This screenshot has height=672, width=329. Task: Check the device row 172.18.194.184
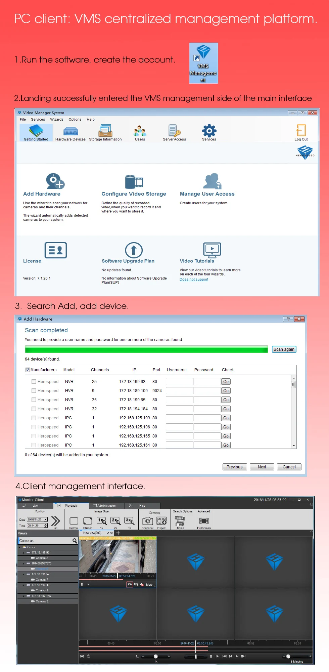pos(34,409)
